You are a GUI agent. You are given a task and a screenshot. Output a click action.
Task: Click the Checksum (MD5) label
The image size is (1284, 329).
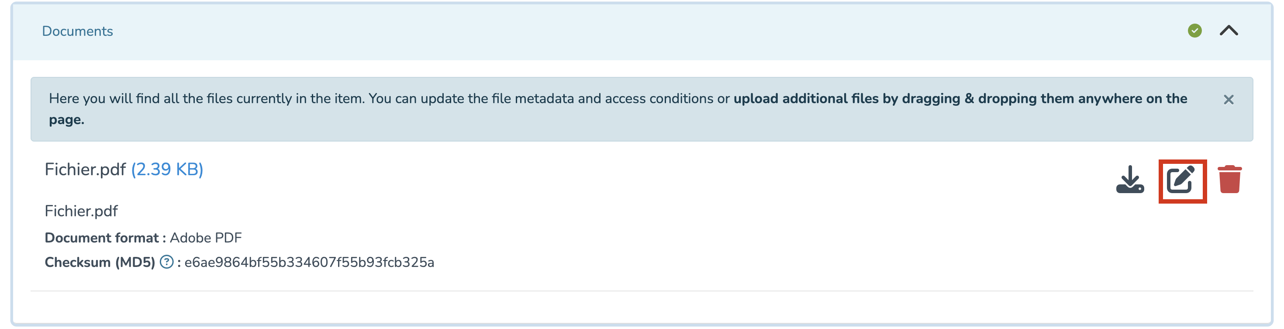tap(100, 263)
